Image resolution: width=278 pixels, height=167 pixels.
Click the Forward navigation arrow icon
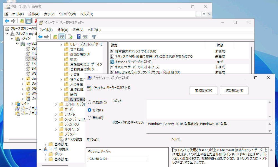[x=46, y=36]
